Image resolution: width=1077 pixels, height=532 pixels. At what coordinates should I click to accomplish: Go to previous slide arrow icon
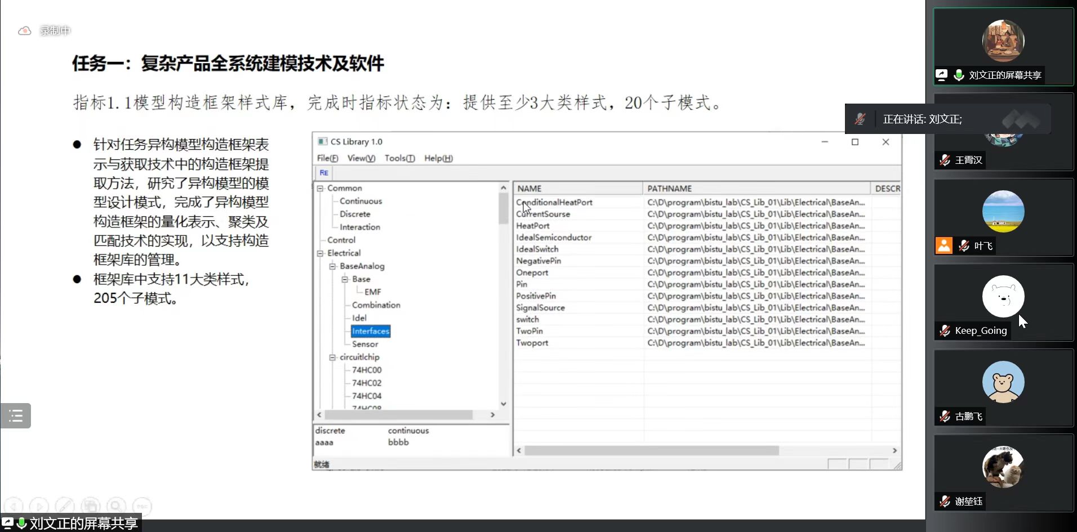pos(14,506)
